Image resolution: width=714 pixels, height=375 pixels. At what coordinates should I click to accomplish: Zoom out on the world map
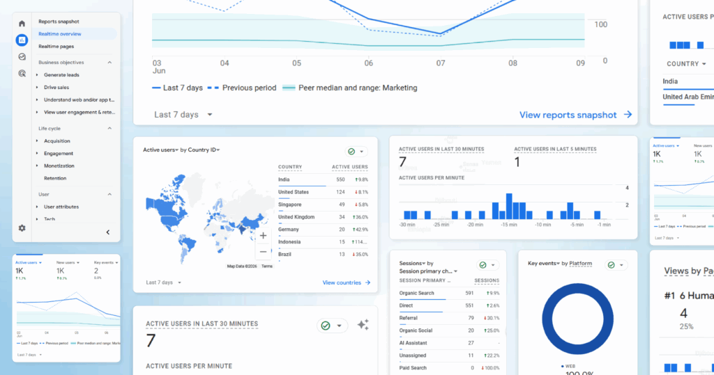[x=263, y=251]
